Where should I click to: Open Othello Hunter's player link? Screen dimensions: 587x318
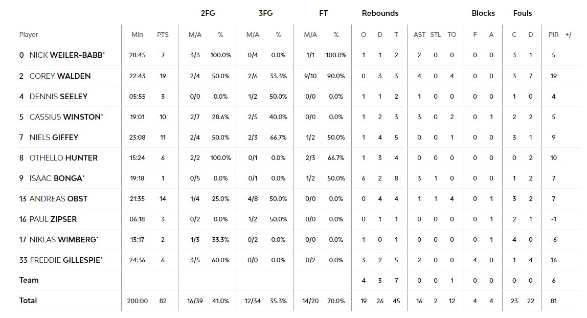click(63, 157)
